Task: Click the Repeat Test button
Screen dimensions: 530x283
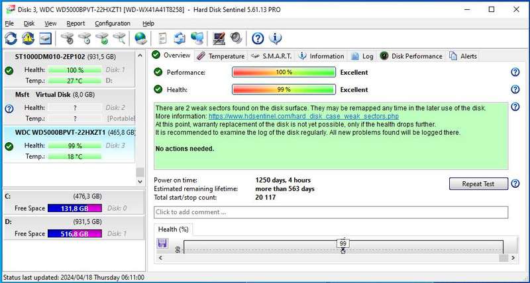Action: (x=478, y=184)
